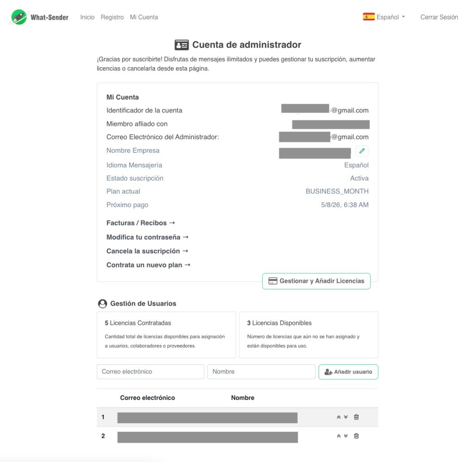Move row 2 user up with double-chevron
Image resolution: width=474 pixels, height=462 pixels.
(339, 436)
